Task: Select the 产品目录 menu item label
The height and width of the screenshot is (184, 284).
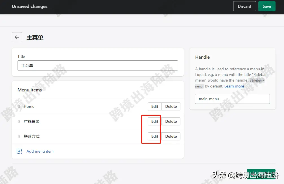Action: click(32, 121)
